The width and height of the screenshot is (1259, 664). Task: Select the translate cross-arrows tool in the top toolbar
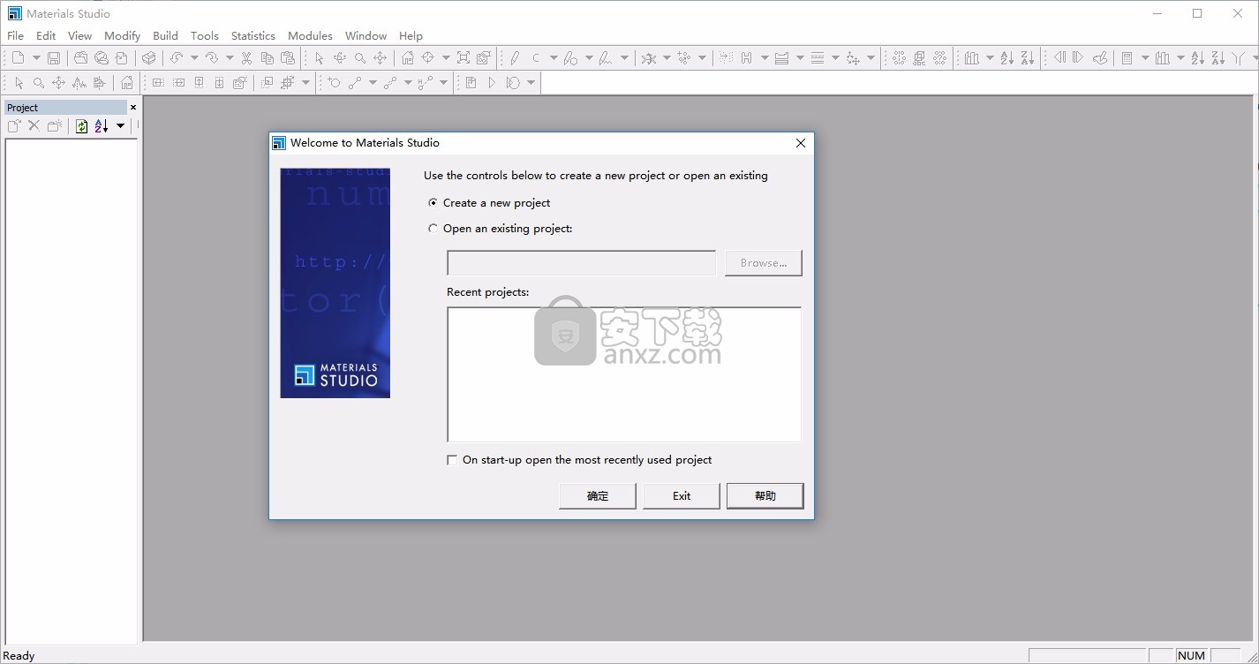(x=381, y=58)
